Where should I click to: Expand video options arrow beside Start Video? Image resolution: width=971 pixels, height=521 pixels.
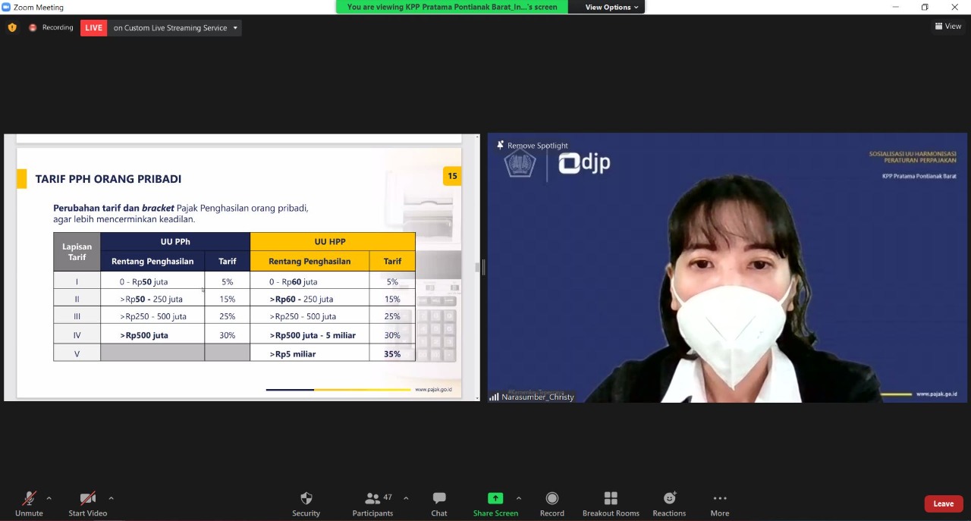coord(112,498)
